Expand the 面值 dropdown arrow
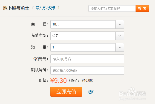 [x=120, y=24]
